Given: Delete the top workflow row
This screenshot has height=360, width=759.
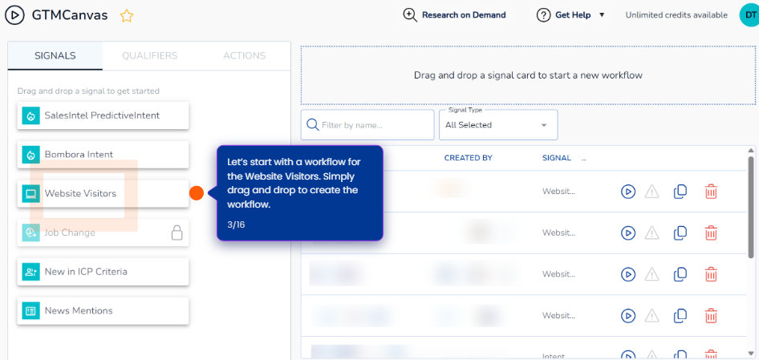Looking at the screenshot, I should 711,192.
